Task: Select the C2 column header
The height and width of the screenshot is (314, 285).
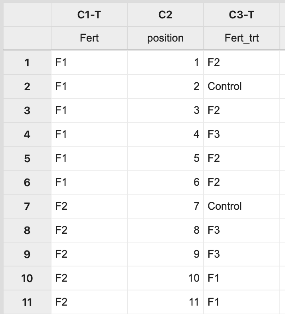Action: click(165, 15)
